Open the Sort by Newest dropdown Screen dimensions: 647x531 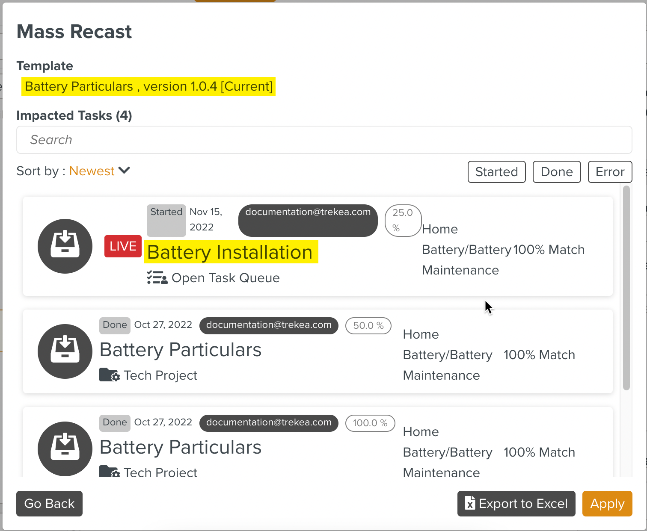click(92, 171)
